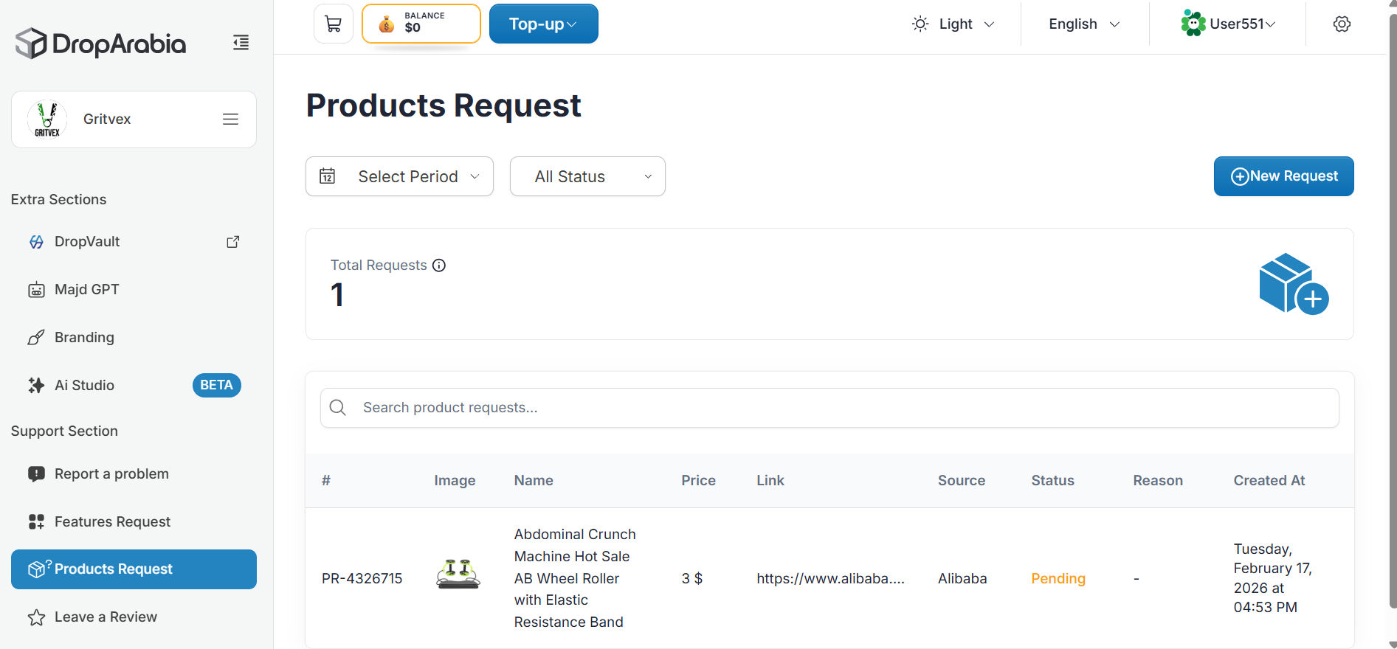The image size is (1397, 649).
Task: Open Leave a Review
Action: click(x=134, y=617)
